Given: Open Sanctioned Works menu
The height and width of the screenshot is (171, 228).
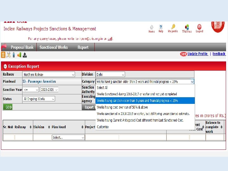Looking at the screenshot, I should click(54, 47).
